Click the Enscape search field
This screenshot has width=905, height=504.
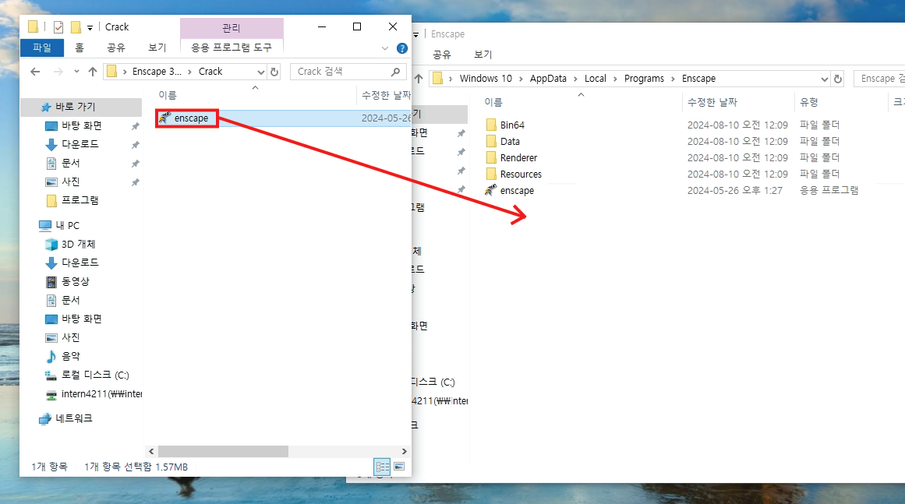pyautogui.click(x=879, y=79)
